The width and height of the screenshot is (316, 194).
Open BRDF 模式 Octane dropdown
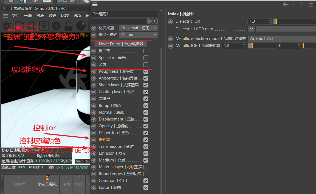(138, 35)
